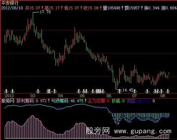Click the low price 低15.07
The width and height of the screenshot is (177, 140).
tap(71, 8)
